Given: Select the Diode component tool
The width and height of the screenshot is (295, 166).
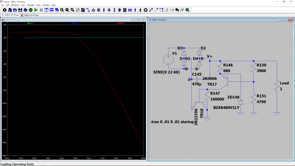Looking at the screenshot, I should click(119, 10).
